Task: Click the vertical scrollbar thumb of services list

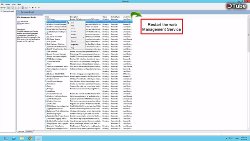Action: (x=248, y=35)
